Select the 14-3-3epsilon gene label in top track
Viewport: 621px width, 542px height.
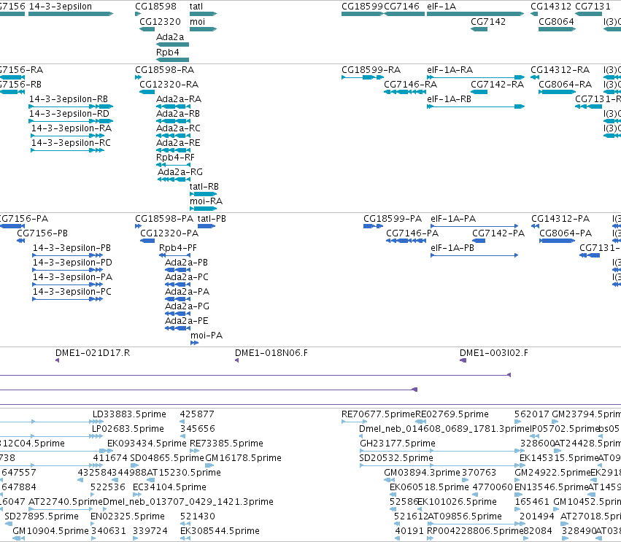point(60,7)
